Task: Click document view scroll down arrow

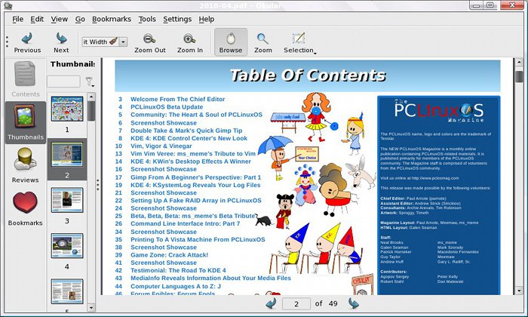Action: (x=519, y=290)
